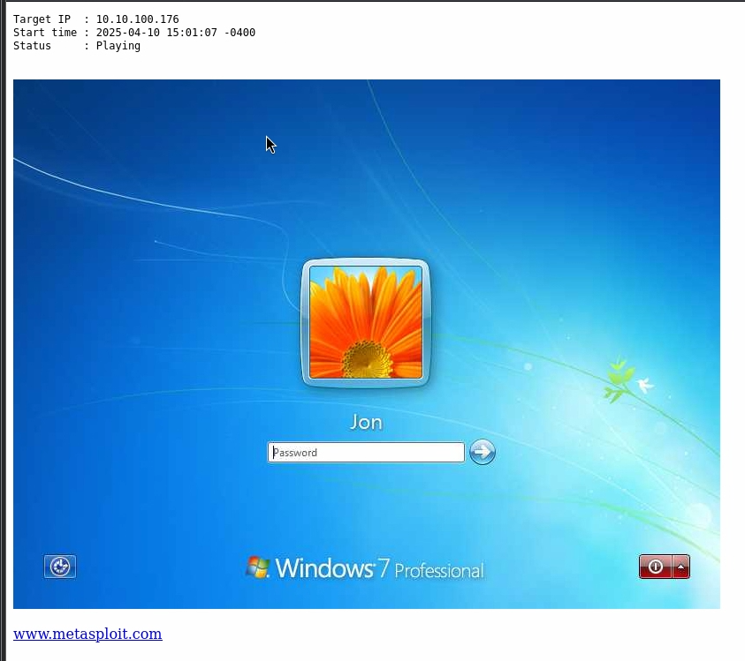Click the Target IP 10.10.100.176 text
The image size is (745, 661).
pos(96,19)
